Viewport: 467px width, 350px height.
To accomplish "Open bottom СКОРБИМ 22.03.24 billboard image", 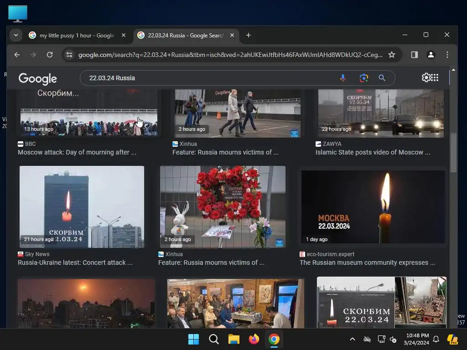I will pos(382,303).
